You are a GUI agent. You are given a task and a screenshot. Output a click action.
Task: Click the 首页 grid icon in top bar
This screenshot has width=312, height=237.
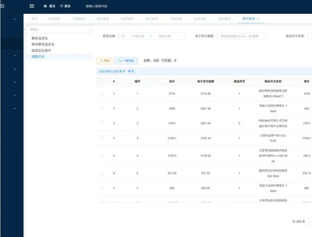[45, 6]
